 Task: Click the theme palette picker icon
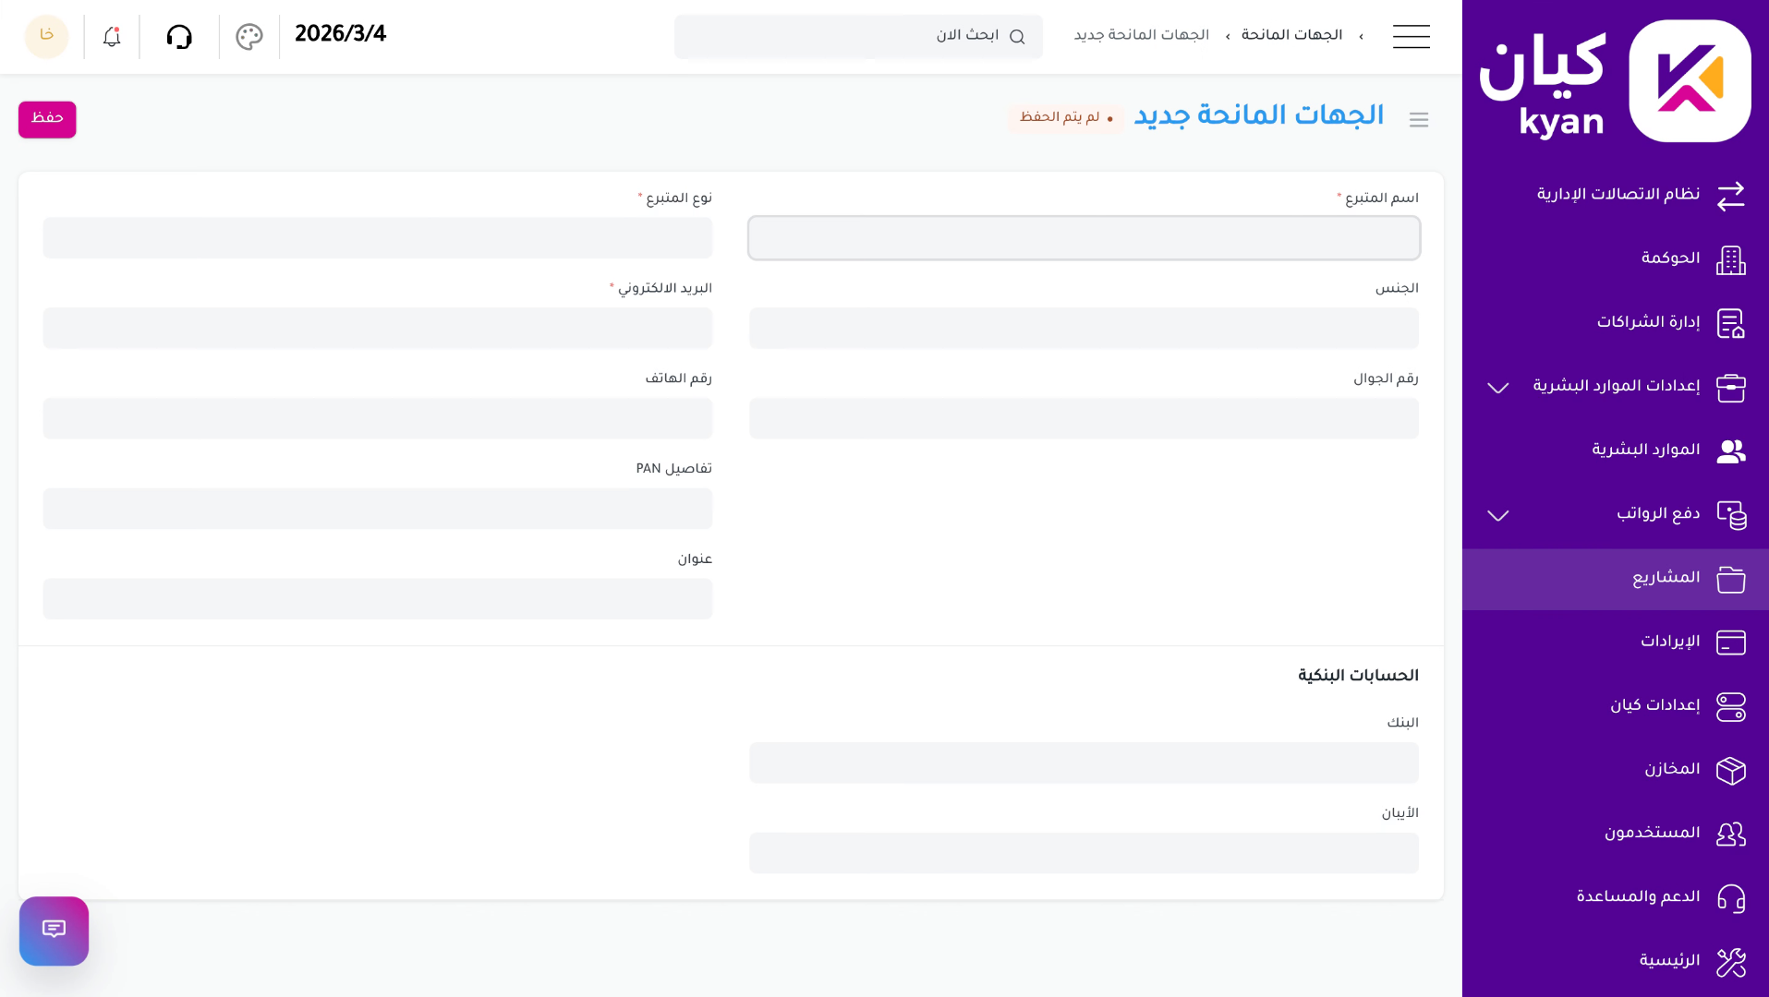[248, 36]
